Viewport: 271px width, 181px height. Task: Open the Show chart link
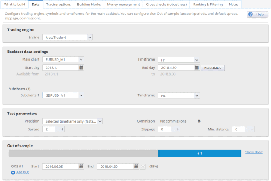click(254, 152)
